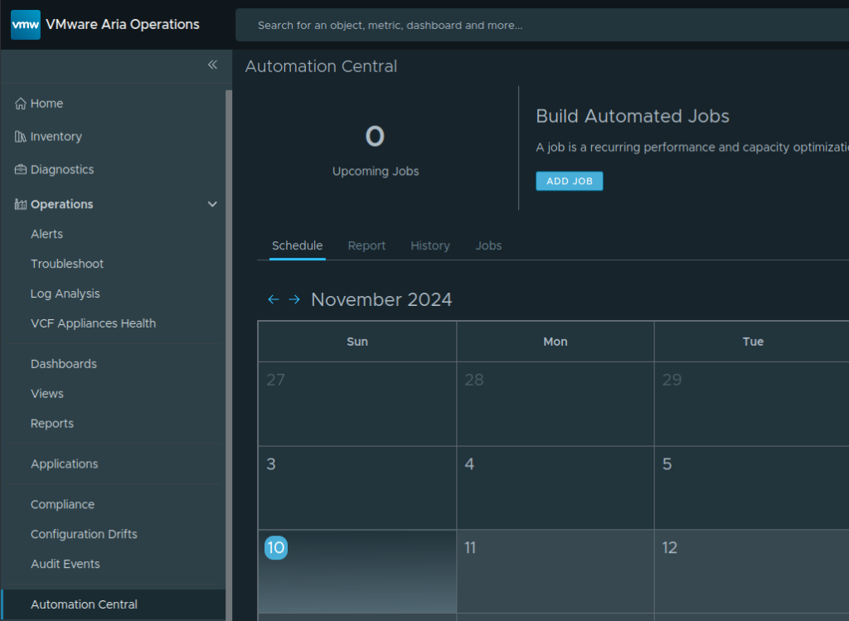The height and width of the screenshot is (621, 849).
Task: Open the Inventory section
Action: point(56,137)
